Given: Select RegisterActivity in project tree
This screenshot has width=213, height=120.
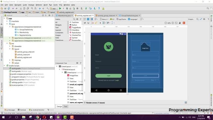Looking at the screenshot, I should pyautogui.click(x=25, y=35).
